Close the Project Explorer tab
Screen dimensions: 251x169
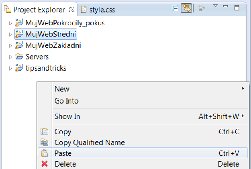(x=71, y=8)
